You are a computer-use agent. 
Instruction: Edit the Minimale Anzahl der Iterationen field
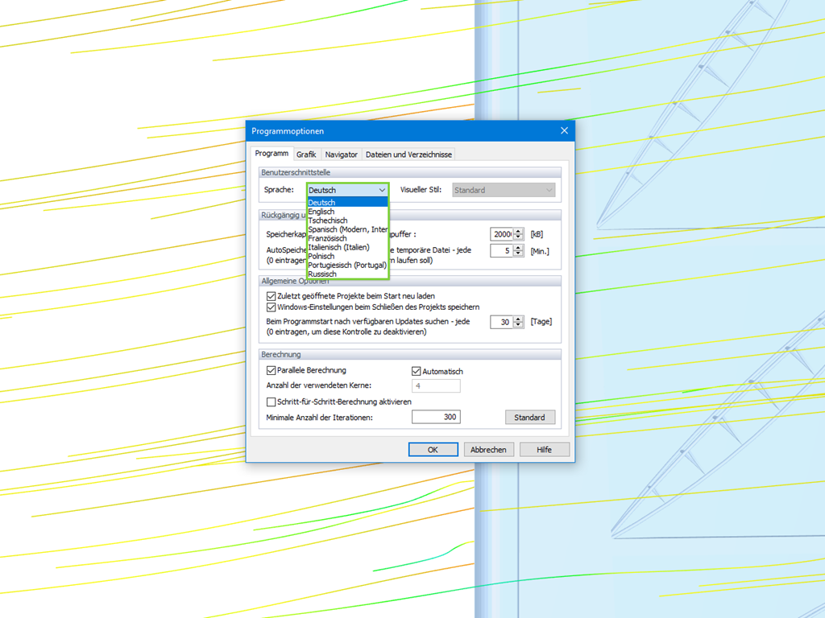pyautogui.click(x=436, y=417)
